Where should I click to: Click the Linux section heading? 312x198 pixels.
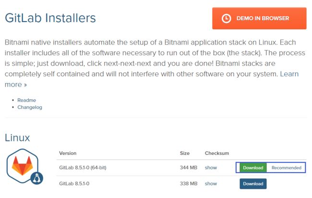[17, 138]
